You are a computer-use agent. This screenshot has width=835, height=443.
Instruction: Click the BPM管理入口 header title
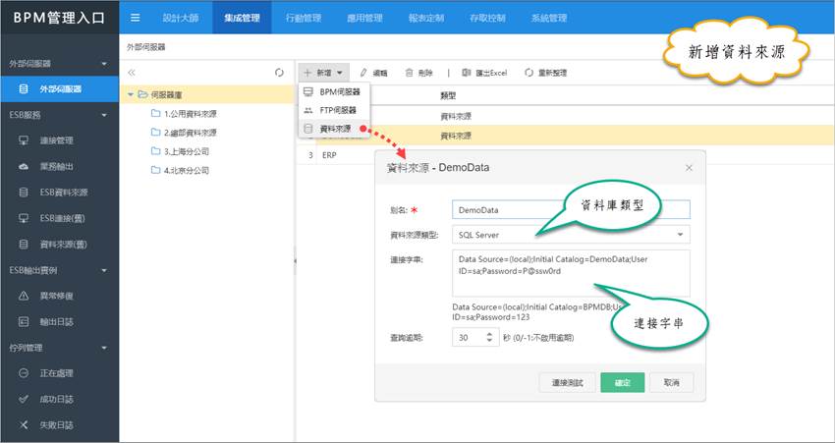(x=59, y=18)
